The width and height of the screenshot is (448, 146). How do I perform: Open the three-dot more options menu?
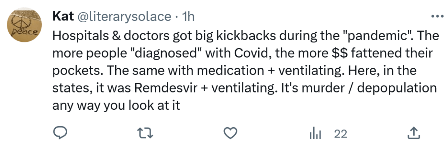pyautogui.click(x=437, y=17)
